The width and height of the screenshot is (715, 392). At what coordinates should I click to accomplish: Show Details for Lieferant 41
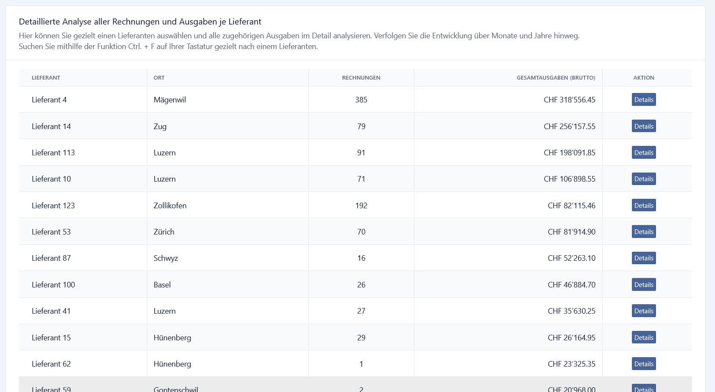(643, 311)
